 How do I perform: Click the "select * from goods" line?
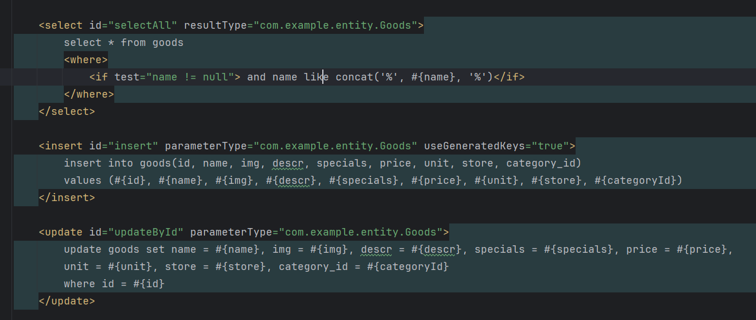click(124, 43)
